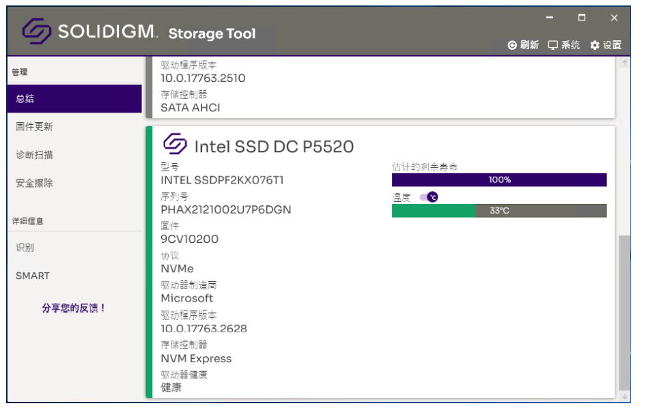
Task: Toggle the 温度 Celsius unit switch
Action: [x=428, y=197]
